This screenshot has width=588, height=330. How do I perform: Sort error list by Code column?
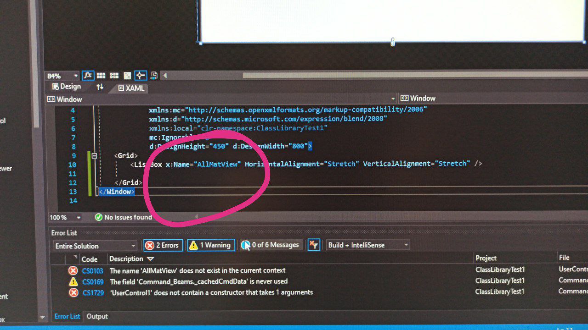[x=90, y=259]
